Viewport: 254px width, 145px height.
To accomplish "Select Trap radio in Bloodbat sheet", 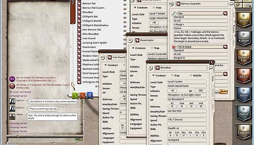I will click(x=172, y=75).
